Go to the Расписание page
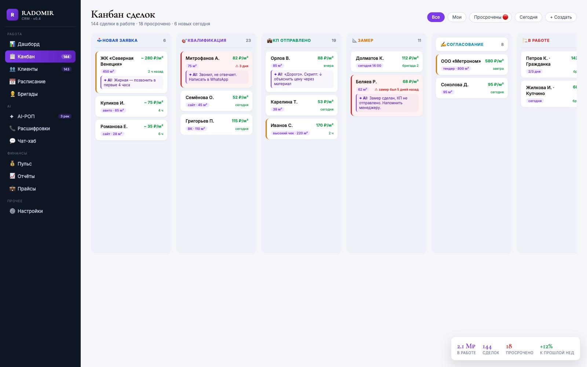Image resolution: width=587 pixels, height=367 pixels. pyautogui.click(x=40, y=81)
